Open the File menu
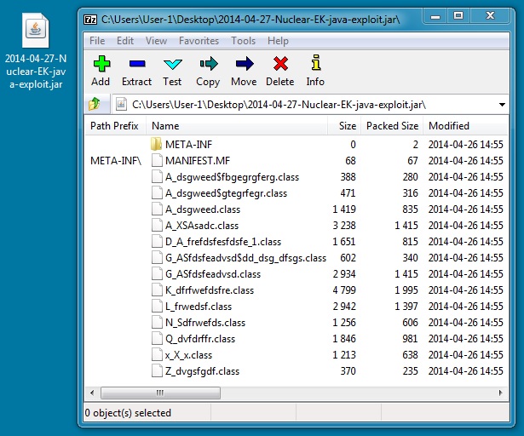This screenshot has width=524, height=436. [97, 41]
